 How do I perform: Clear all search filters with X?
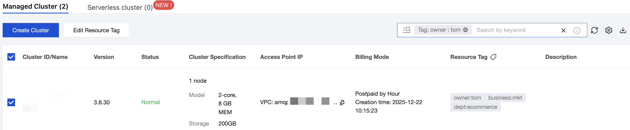tap(563, 30)
